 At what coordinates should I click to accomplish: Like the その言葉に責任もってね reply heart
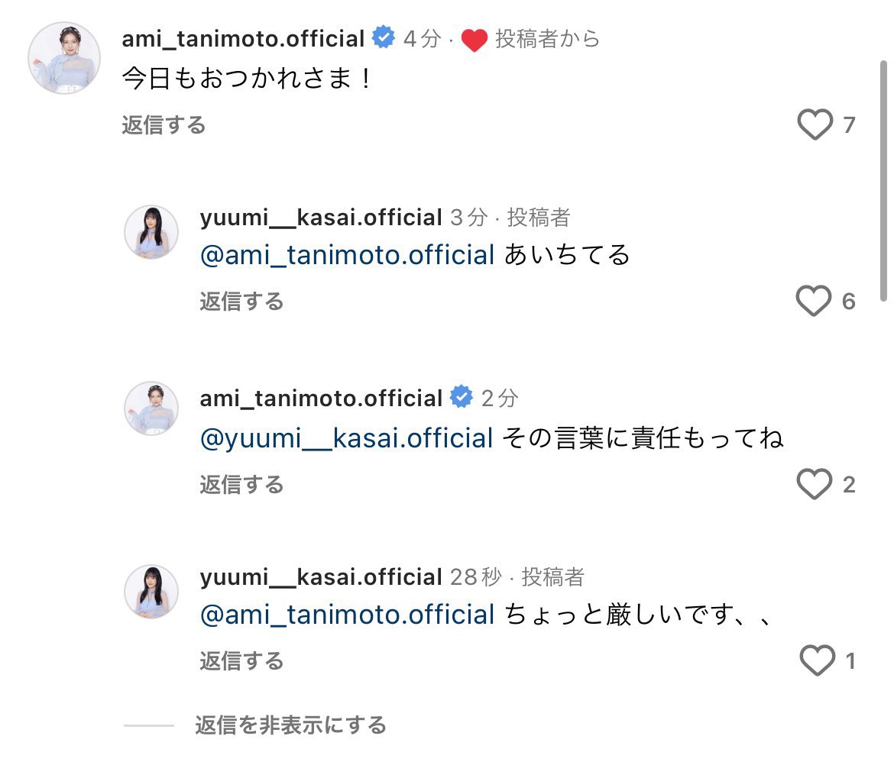tap(815, 484)
